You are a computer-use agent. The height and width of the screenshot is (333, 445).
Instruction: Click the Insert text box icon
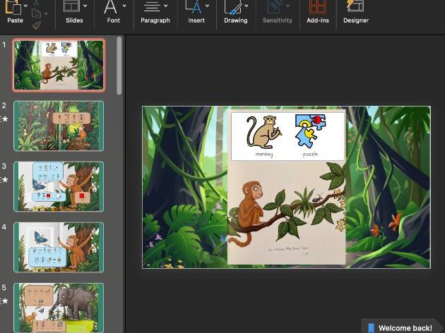pyautogui.click(x=194, y=7)
